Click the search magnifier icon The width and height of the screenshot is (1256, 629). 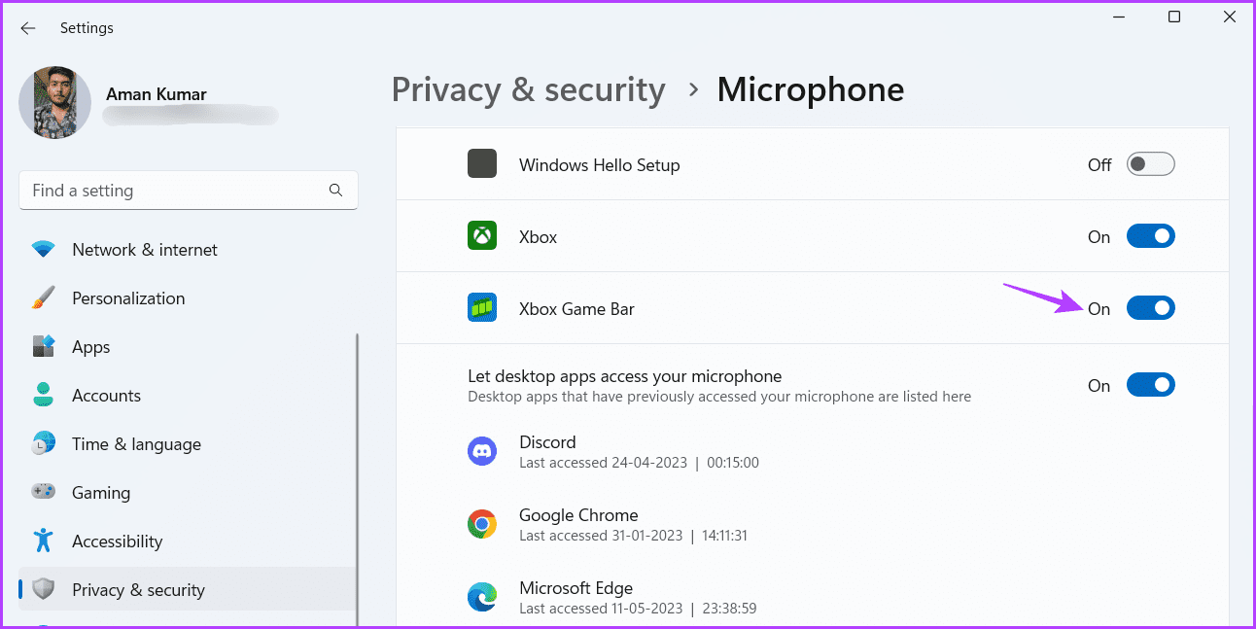tap(336, 191)
